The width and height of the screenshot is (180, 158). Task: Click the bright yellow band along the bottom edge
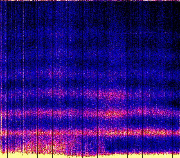point(90,156)
